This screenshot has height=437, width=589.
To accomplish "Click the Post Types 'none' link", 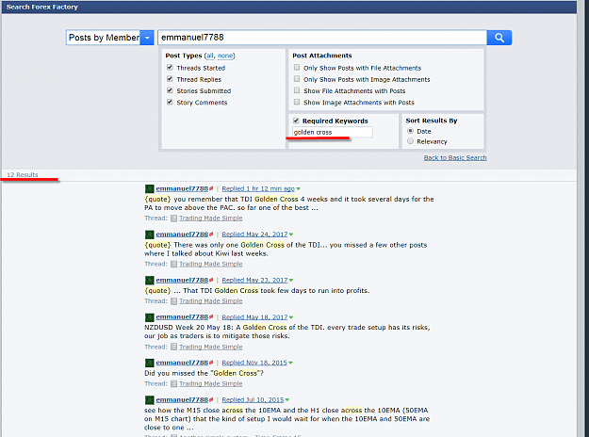I will pos(225,56).
